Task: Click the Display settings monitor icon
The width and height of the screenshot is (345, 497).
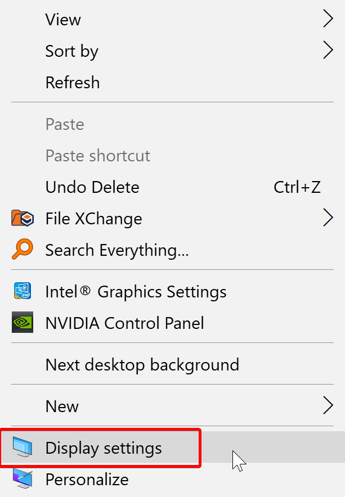Action: pos(23,448)
